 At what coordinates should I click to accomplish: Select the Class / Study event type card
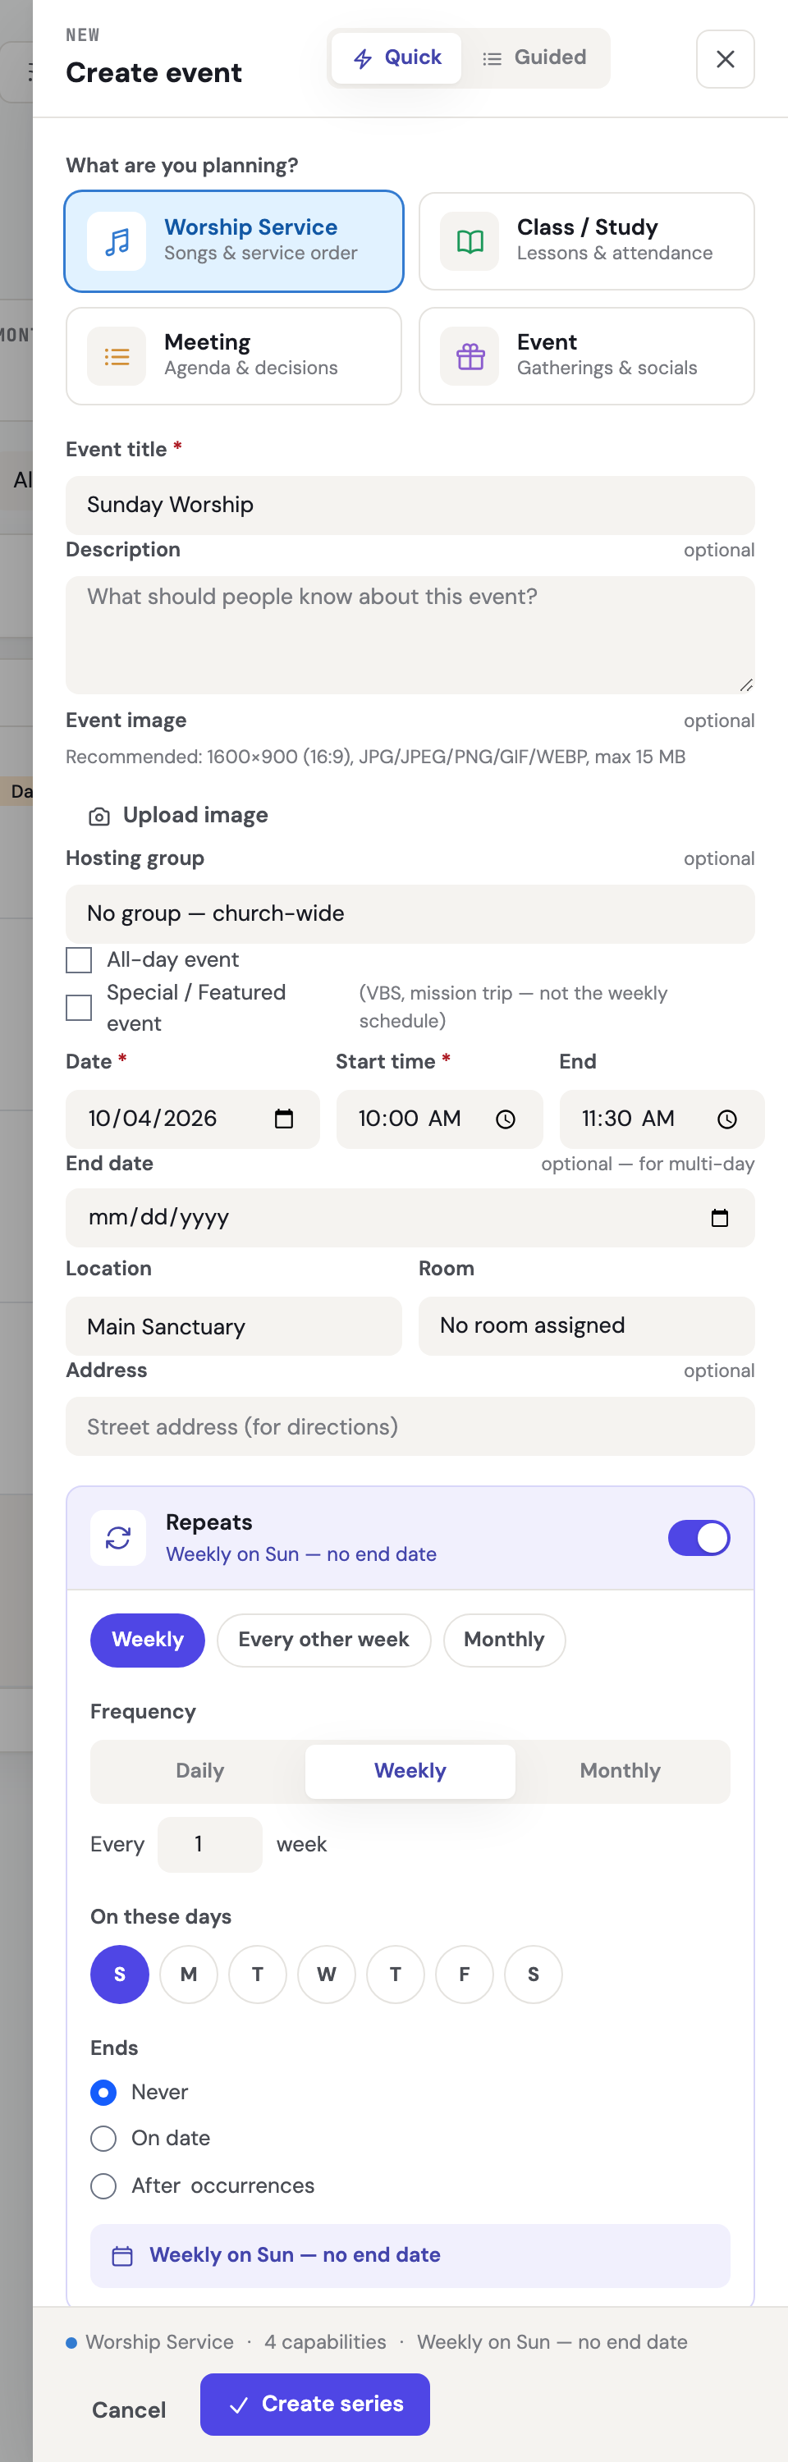point(587,242)
